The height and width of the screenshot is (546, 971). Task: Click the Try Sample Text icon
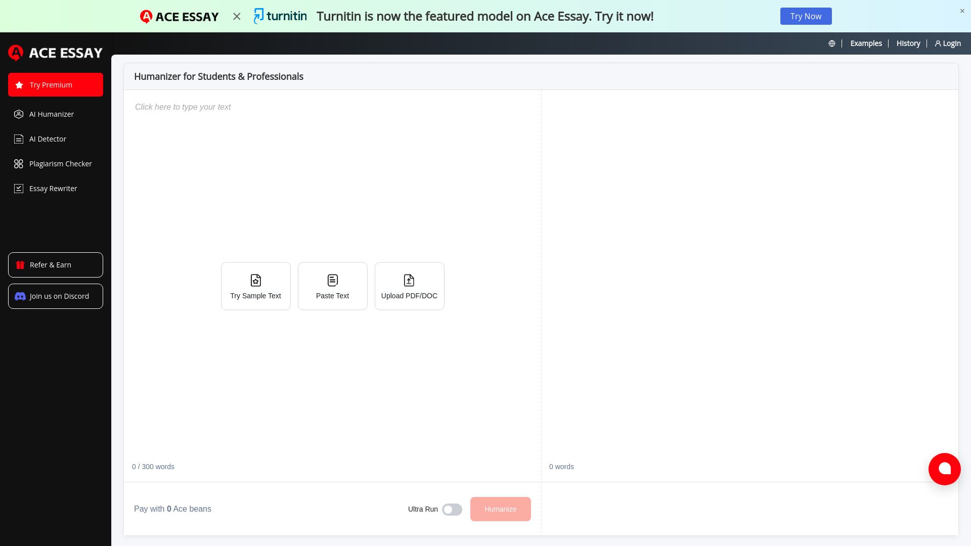click(255, 280)
